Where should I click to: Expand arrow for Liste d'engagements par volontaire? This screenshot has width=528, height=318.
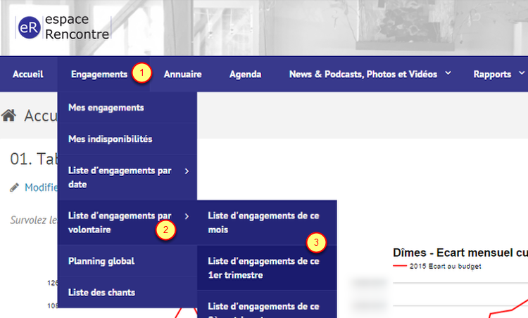coord(187,216)
